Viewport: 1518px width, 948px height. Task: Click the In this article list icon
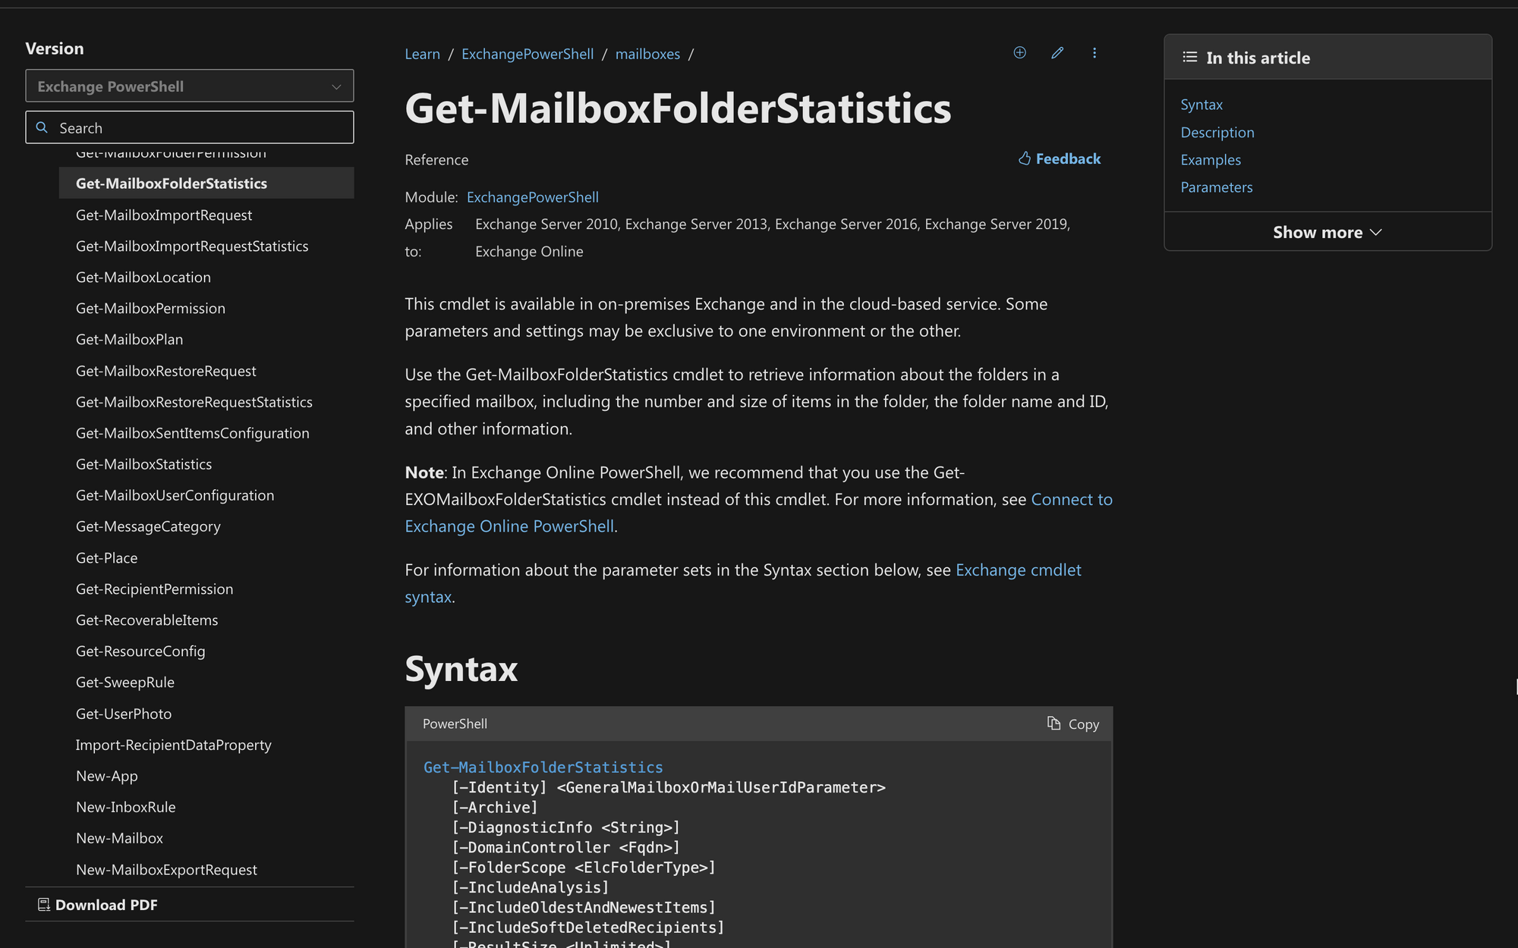tap(1189, 56)
